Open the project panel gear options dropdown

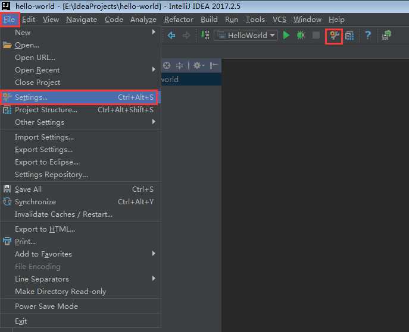tap(199, 65)
